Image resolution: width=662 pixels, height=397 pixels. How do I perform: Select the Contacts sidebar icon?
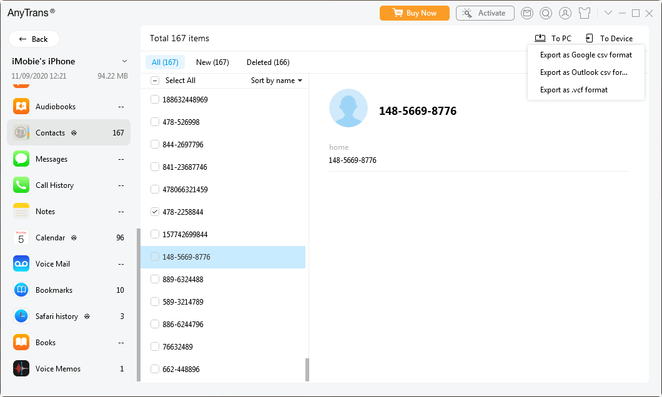coord(21,132)
